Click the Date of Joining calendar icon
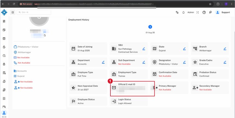 coord(74,49)
